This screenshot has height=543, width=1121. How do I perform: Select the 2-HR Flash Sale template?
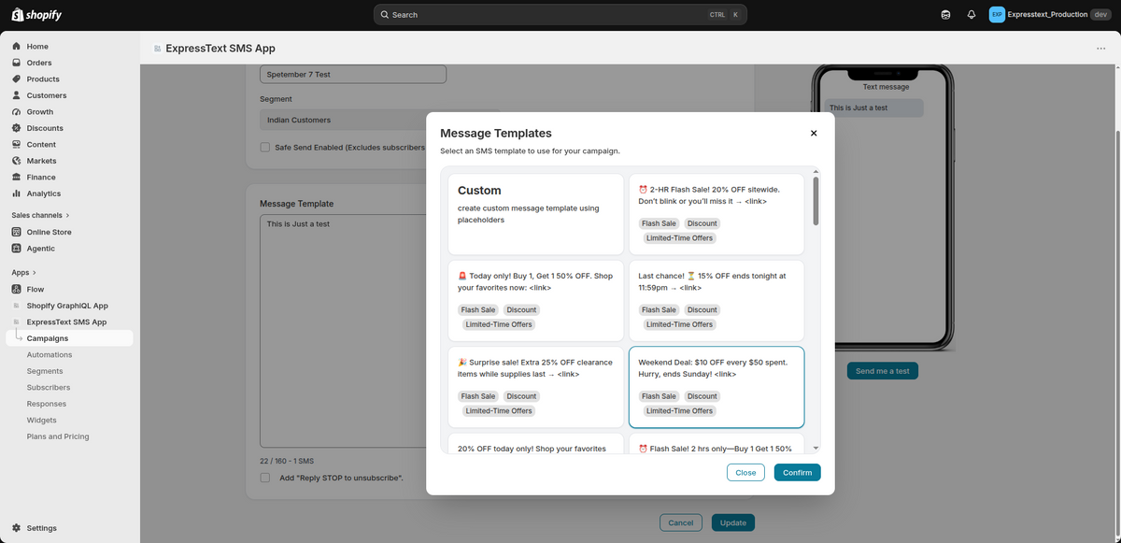717,214
